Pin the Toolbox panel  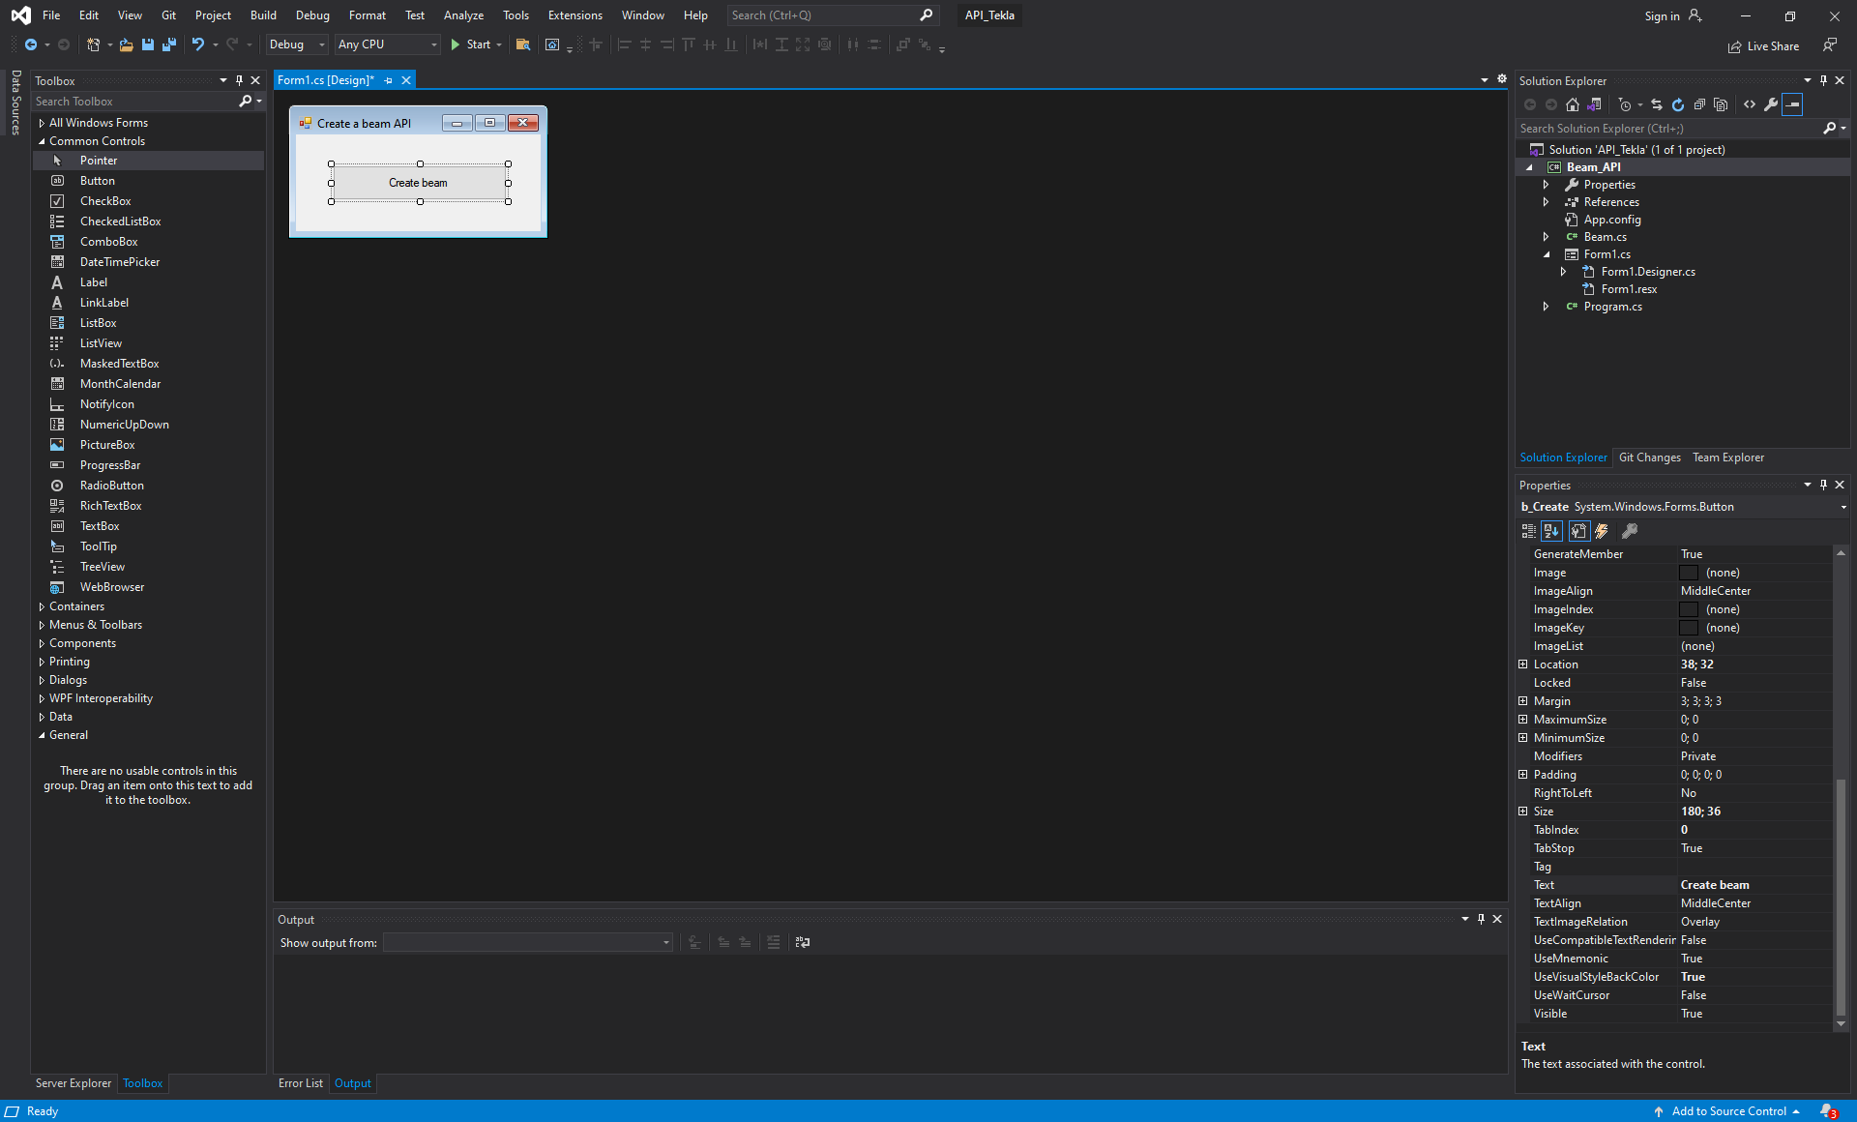pyautogui.click(x=239, y=80)
